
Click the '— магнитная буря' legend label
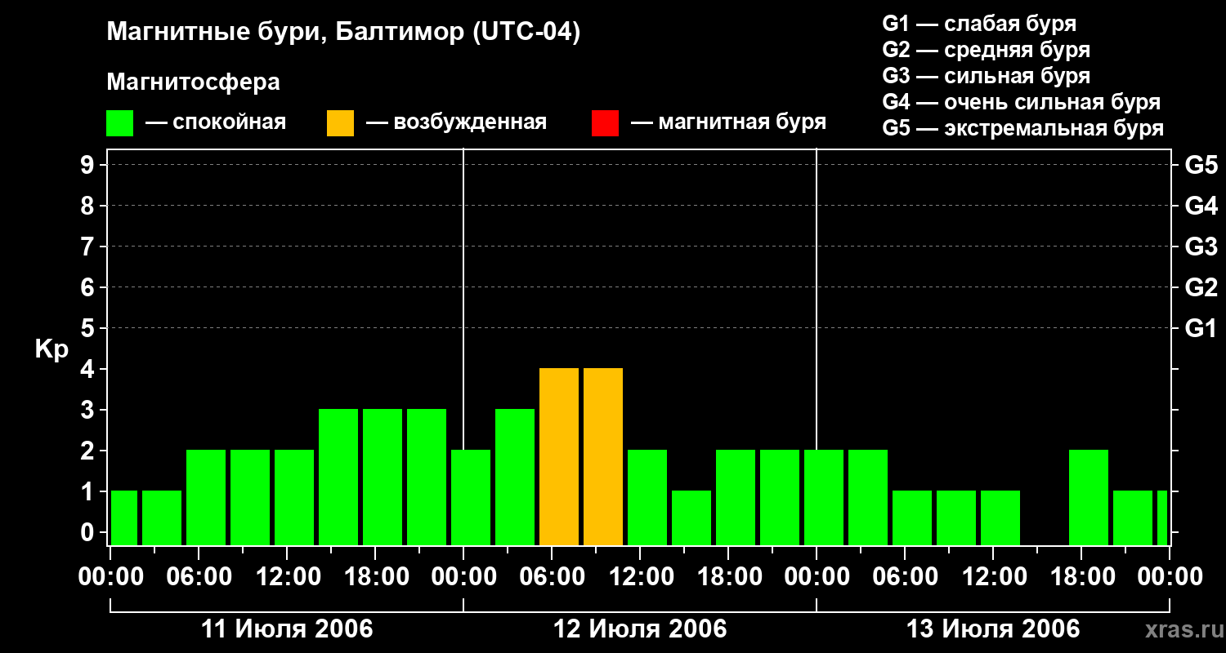tap(728, 123)
